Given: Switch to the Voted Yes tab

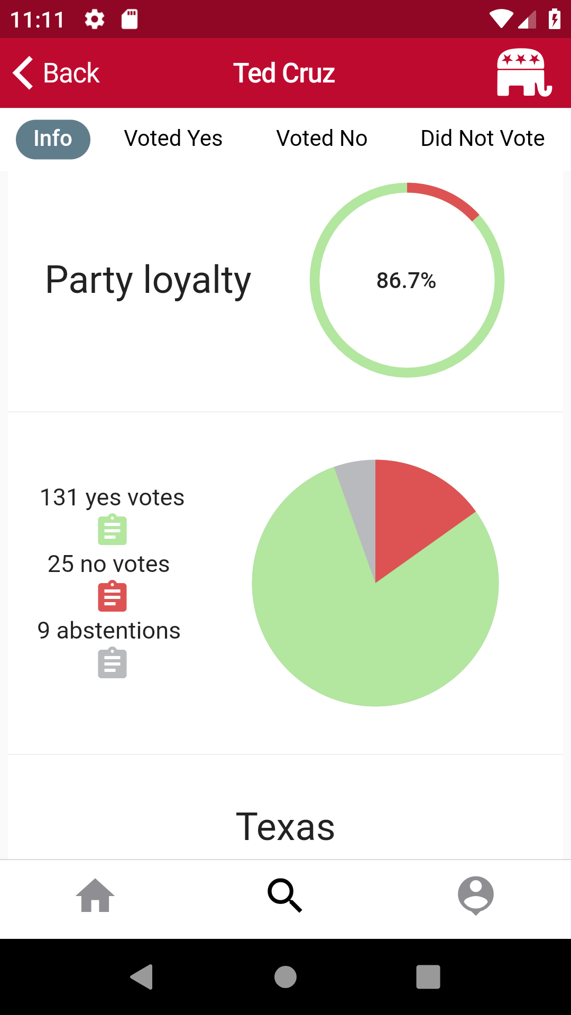Looking at the screenshot, I should click(x=173, y=139).
